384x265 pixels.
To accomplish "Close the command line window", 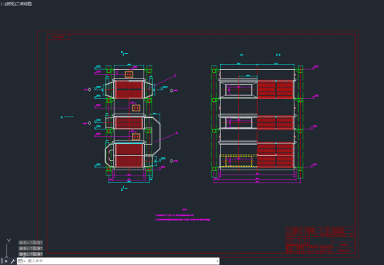I will point(6,261).
